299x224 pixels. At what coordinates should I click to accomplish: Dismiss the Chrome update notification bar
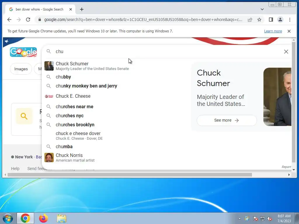(x=289, y=31)
